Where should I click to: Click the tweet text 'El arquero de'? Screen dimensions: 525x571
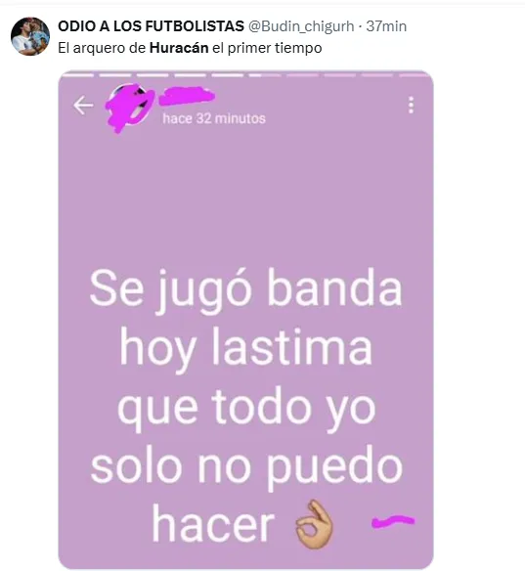(102, 48)
